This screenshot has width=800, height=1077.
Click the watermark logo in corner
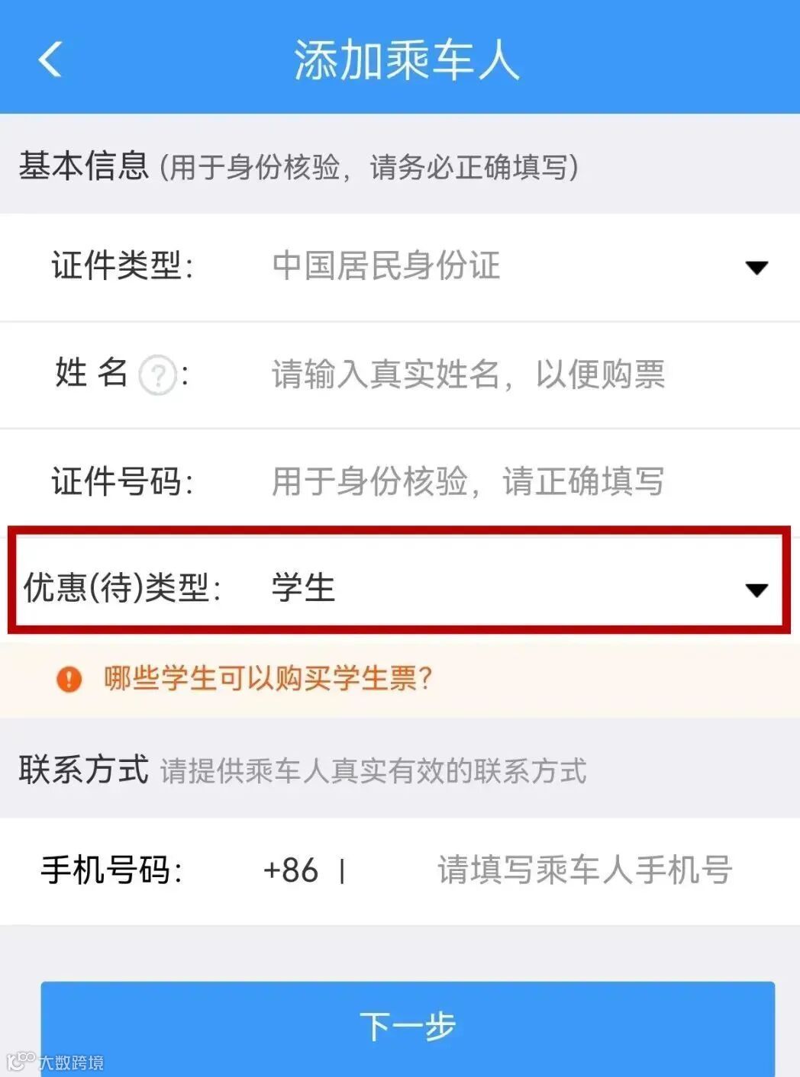pyautogui.click(x=21, y=1060)
